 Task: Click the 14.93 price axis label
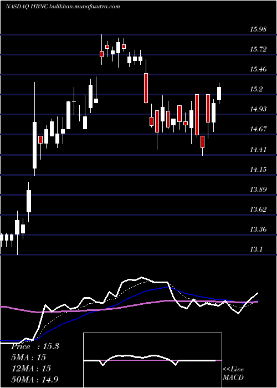pyautogui.click(x=258, y=109)
